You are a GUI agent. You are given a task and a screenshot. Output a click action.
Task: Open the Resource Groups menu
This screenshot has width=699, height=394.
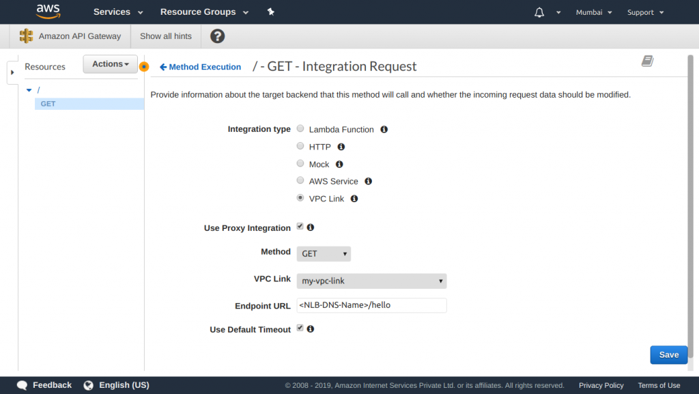198,12
